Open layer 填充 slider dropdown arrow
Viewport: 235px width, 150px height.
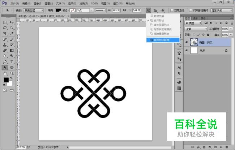tap(231, 35)
